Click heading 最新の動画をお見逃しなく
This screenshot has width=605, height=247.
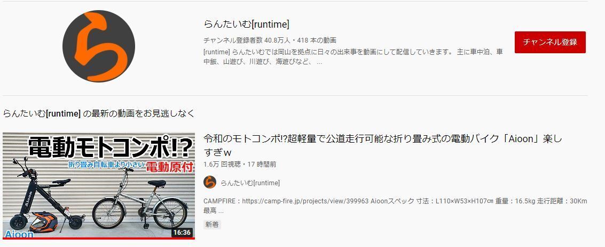[x=139, y=113]
